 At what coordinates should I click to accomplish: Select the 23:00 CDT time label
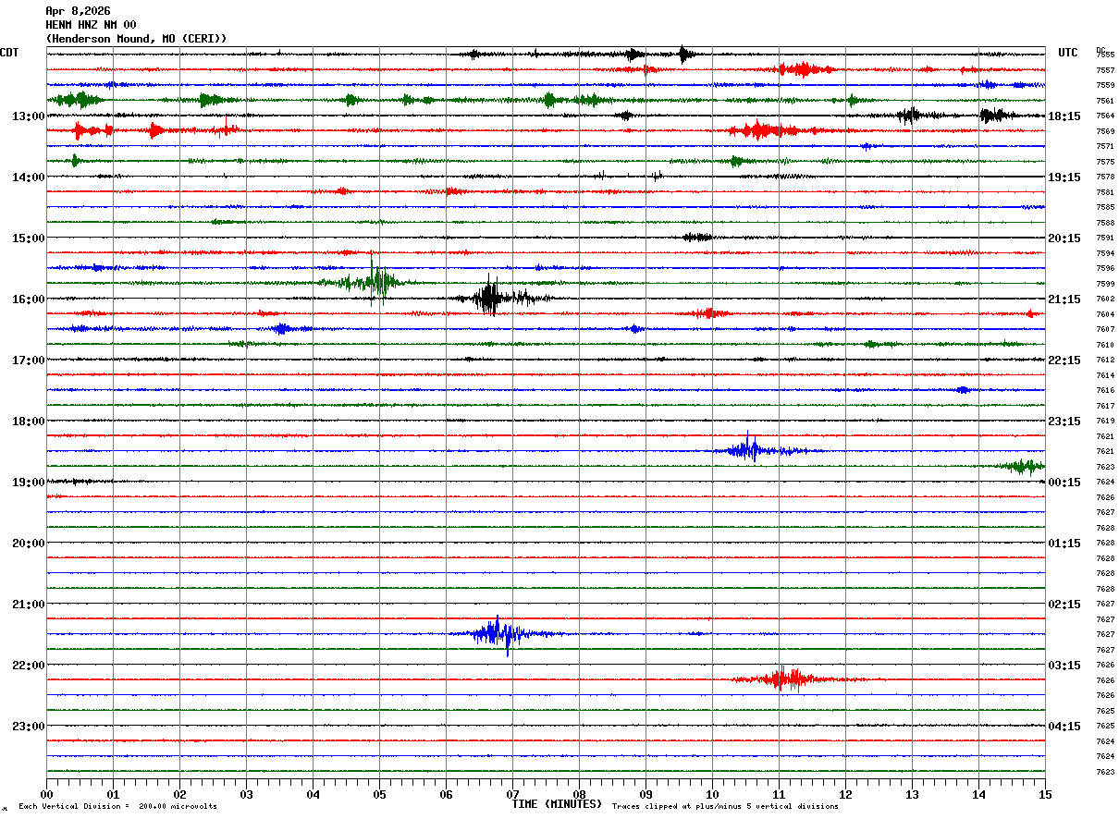(28, 727)
